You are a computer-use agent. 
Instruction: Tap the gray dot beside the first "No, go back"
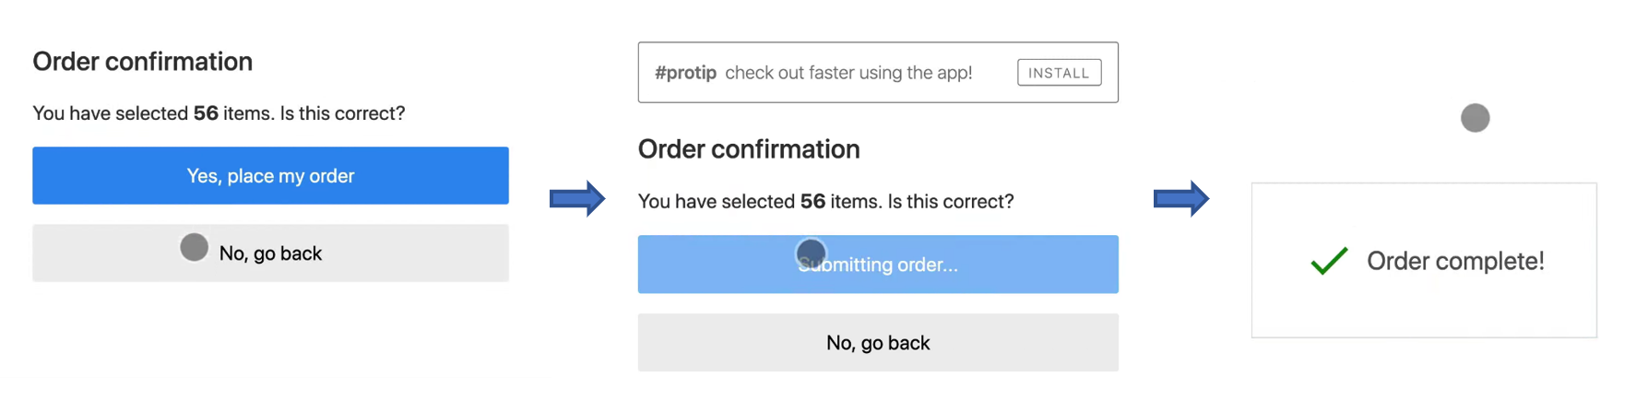194,247
